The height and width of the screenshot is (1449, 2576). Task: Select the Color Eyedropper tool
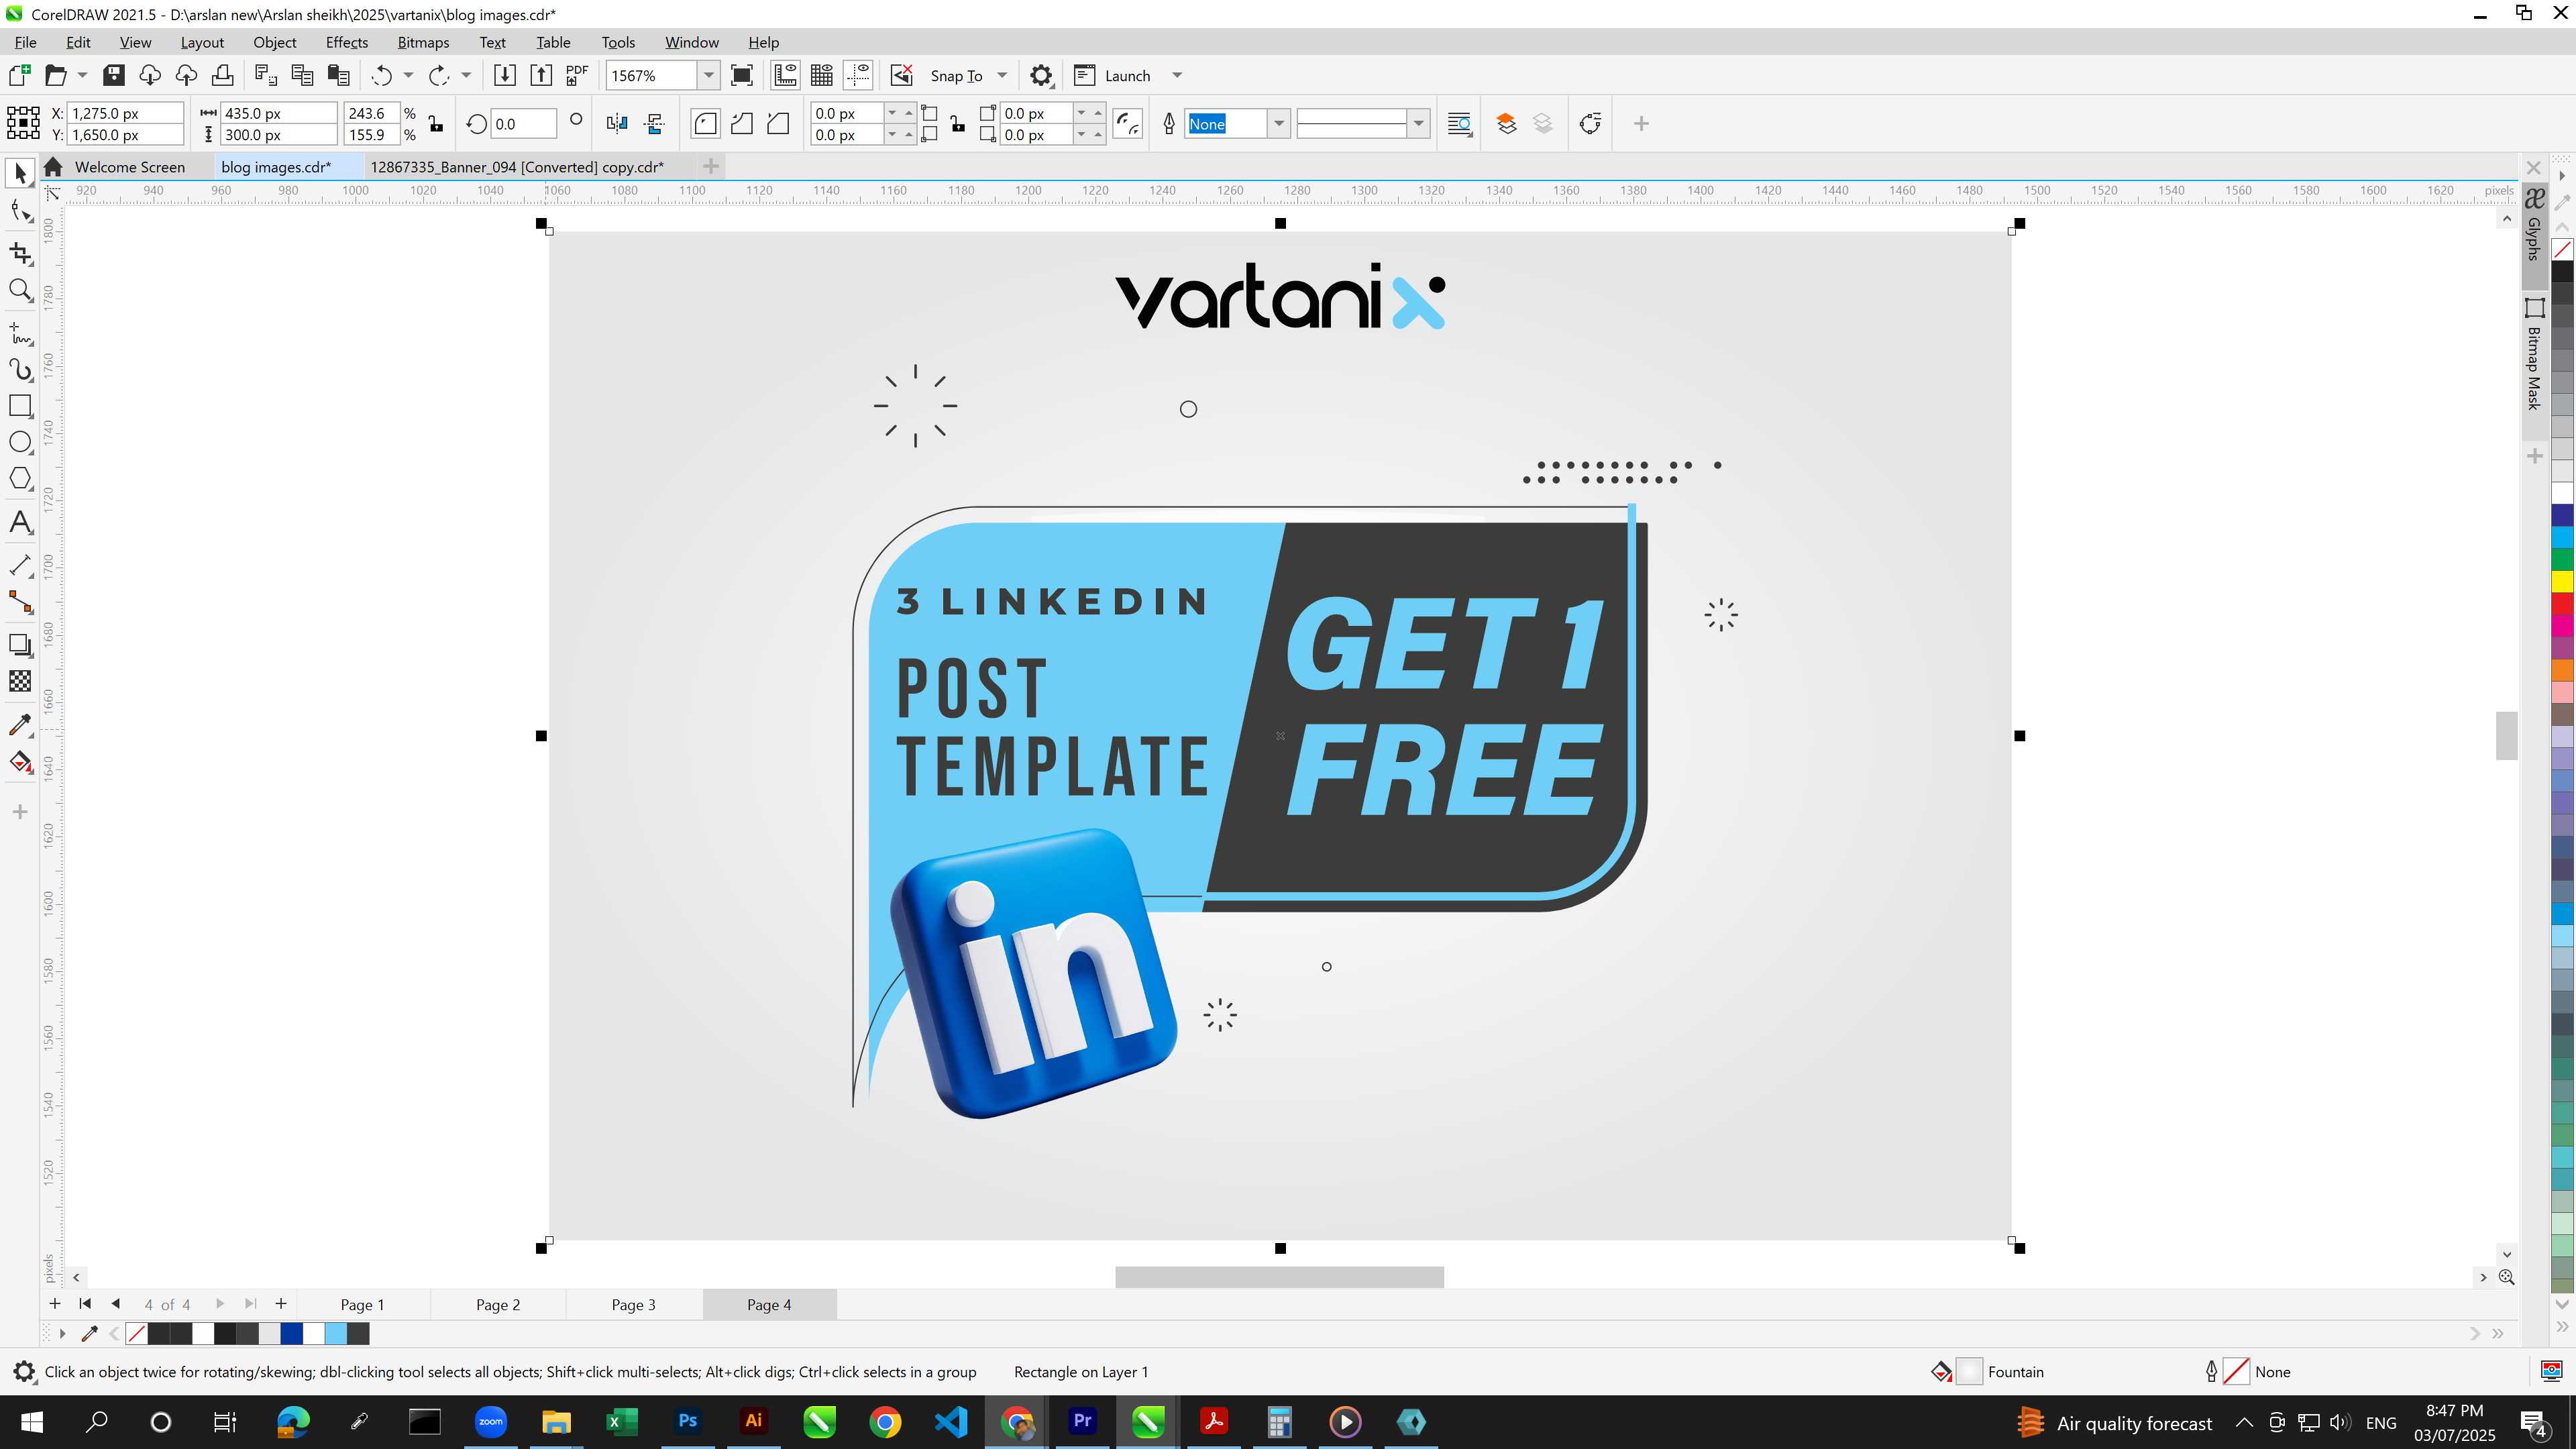tap(20, 725)
